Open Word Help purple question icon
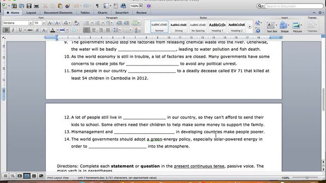326x183 pixels. click(x=149, y=6)
